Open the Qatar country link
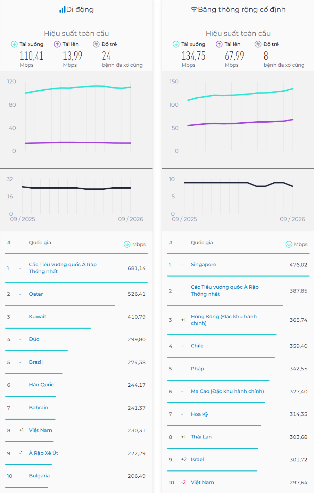 pyautogui.click(x=36, y=294)
